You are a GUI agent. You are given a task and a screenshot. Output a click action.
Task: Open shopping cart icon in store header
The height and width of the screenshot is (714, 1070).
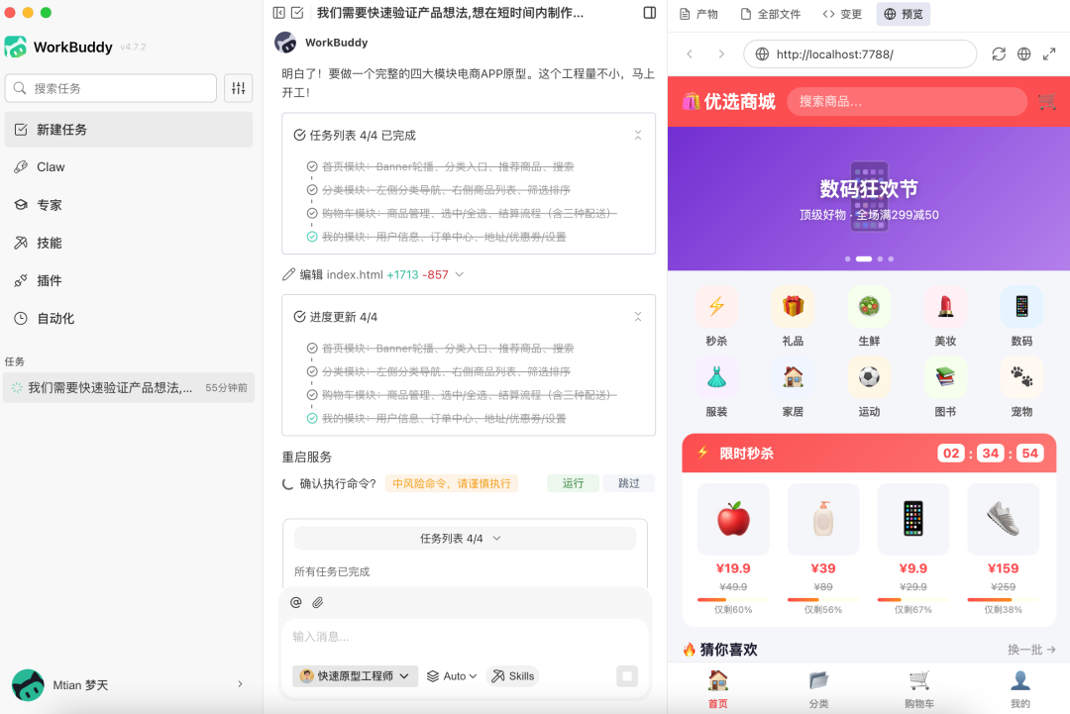pos(1047,102)
